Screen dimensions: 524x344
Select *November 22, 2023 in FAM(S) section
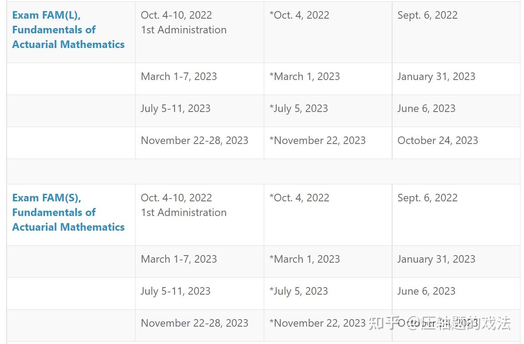point(318,323)
